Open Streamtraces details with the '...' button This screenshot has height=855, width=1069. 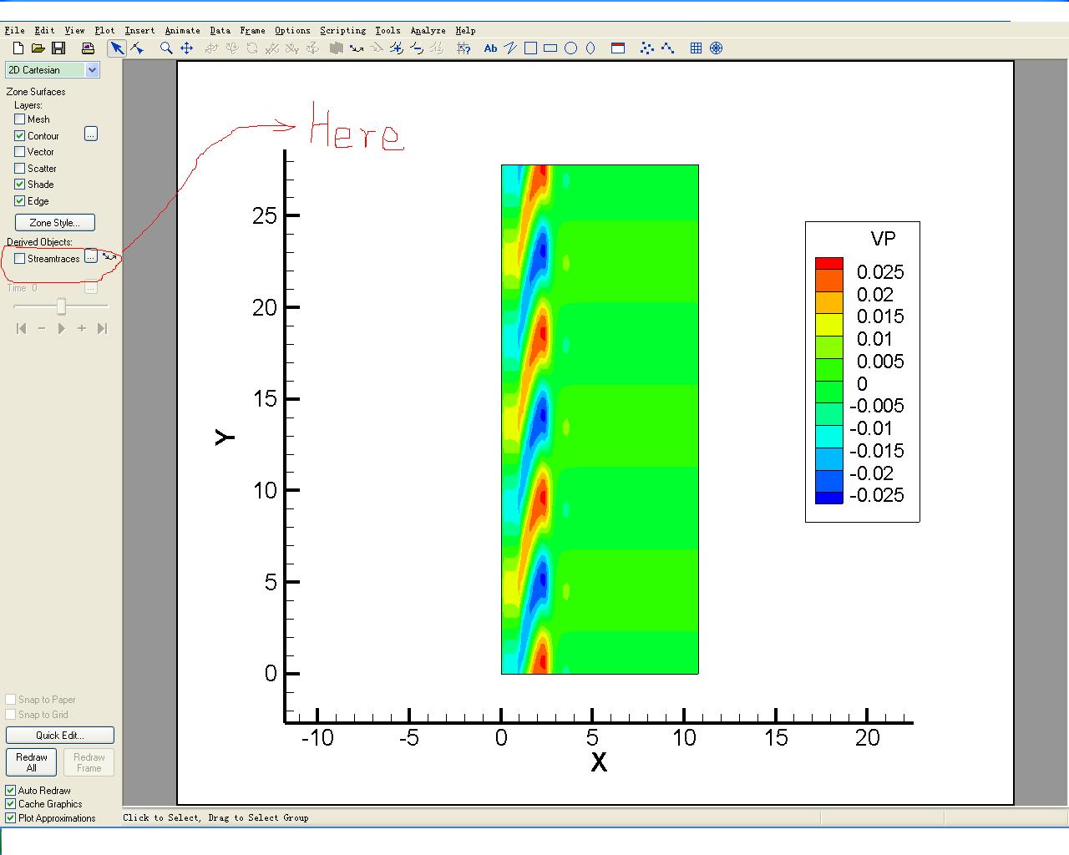(x=91, y=256)
